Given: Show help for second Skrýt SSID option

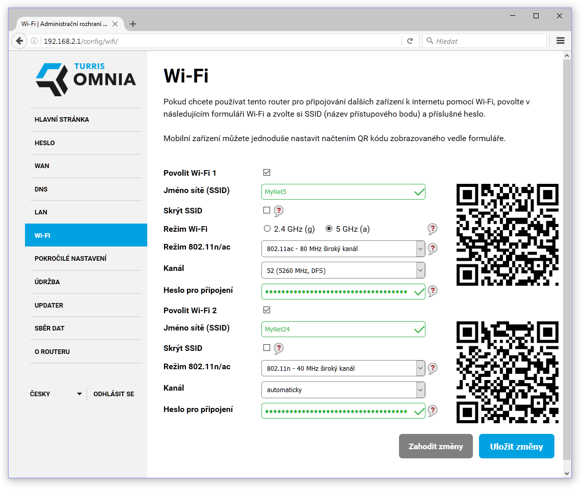Looking at the screenshot, I should [279, 348].
